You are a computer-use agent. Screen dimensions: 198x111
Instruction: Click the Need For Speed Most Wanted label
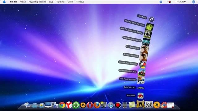click(x=131, y=31)
